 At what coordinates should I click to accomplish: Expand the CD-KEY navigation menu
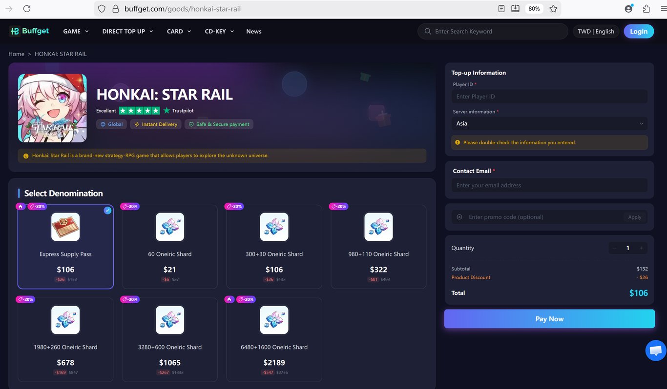219,31
